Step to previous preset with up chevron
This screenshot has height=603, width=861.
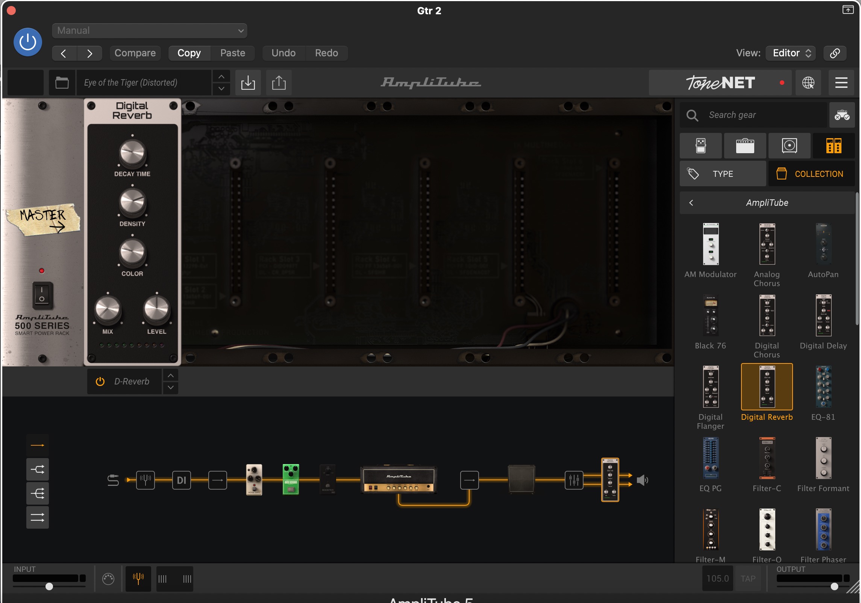click(x=221, y=77)
